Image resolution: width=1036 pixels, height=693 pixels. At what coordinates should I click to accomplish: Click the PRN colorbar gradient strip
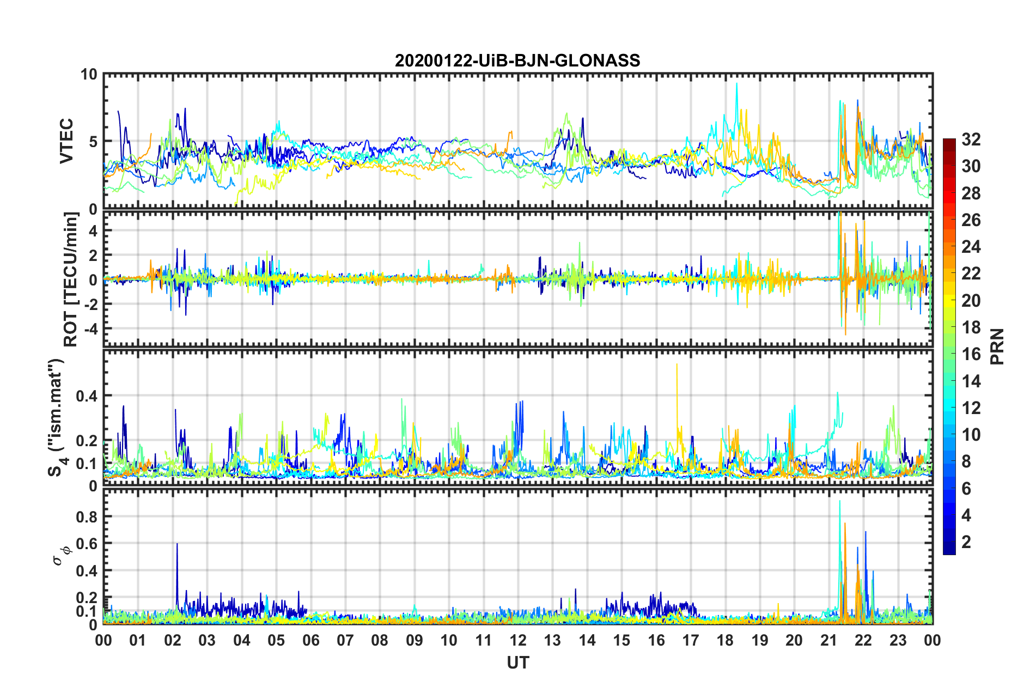(x=949, y=346)
